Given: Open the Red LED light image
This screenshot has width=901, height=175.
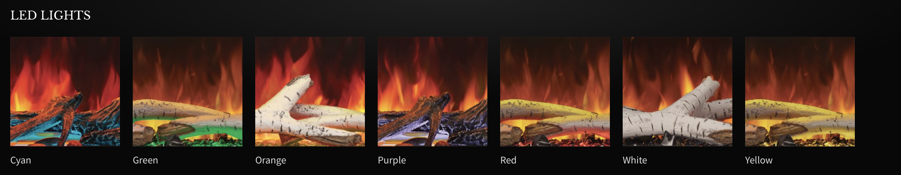Looking at the screenshot, I should [x=555, y=92].
